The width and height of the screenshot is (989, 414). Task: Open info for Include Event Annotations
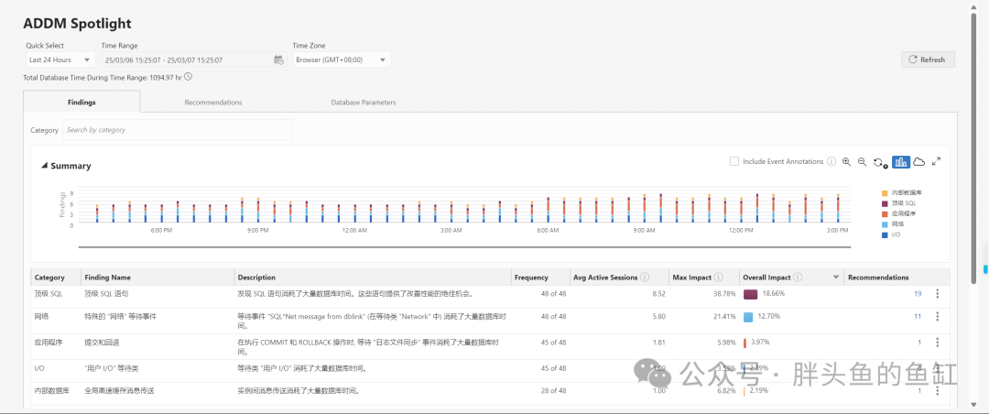click(x=831, y=161)
